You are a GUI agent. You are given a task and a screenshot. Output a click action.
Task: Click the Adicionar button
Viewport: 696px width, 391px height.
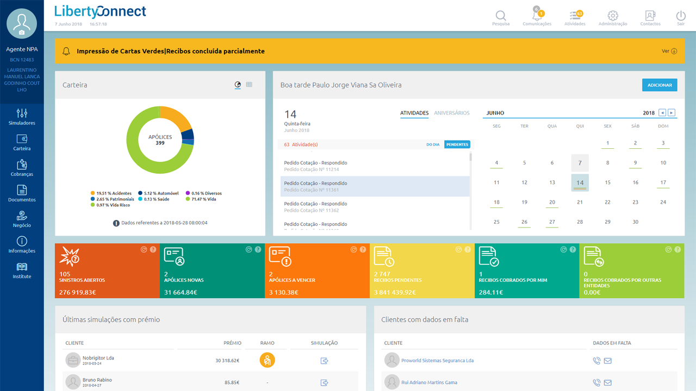660,85
